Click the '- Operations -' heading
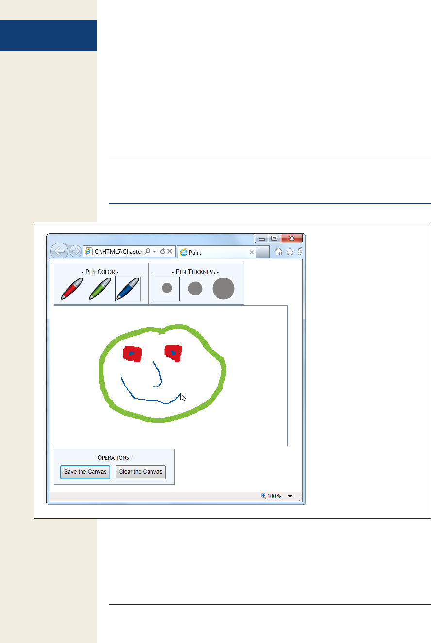This screenshot has width=431, height=643. point(113,457)
